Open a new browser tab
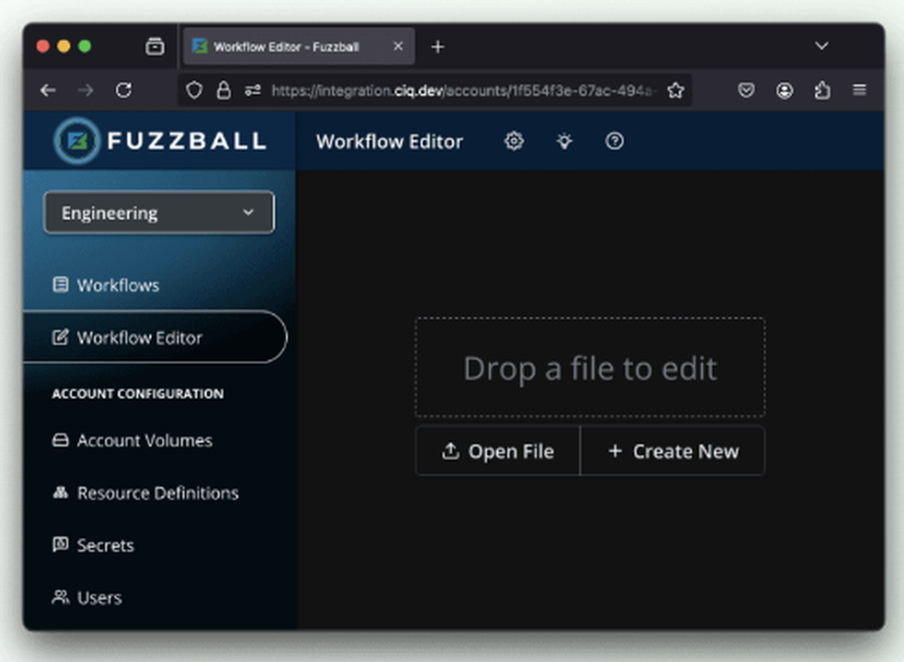Screen dimensions: 904x662 coord(438,47)
